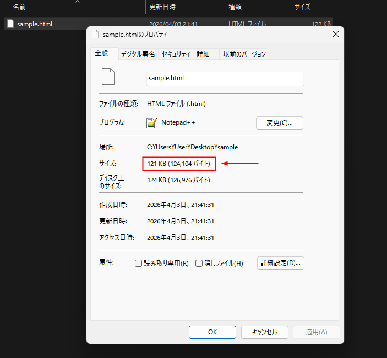Click the Notepad++ program name text
This screenshot has height=358, width=387.
pos(178,122)
